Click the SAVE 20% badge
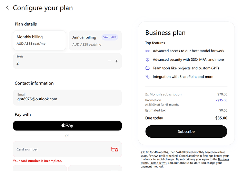The height and width of the screenshot is (171, 238). click(x=110, y=37)
